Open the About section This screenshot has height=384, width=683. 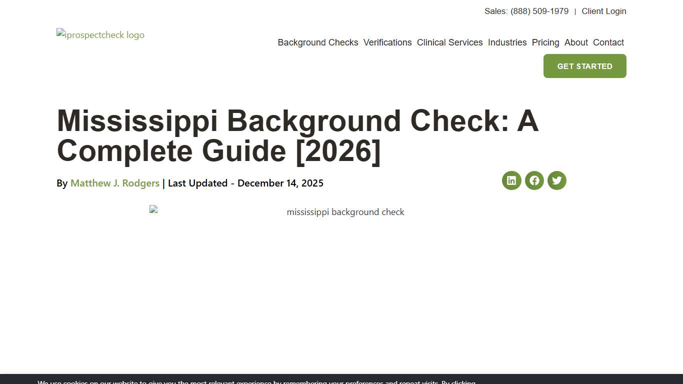pos(576,42)
